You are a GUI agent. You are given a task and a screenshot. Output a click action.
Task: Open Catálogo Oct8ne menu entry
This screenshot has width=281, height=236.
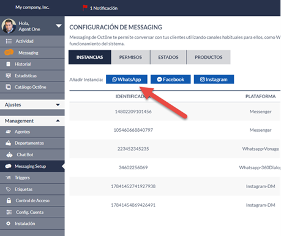(x=32, y=87)
